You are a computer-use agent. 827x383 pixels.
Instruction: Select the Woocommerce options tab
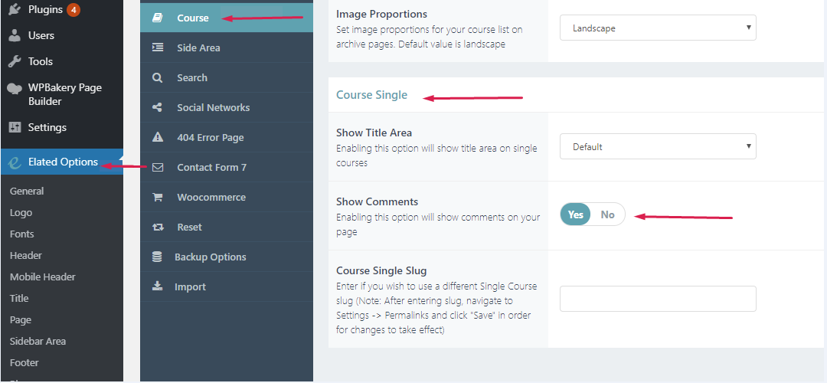[227, 198]
